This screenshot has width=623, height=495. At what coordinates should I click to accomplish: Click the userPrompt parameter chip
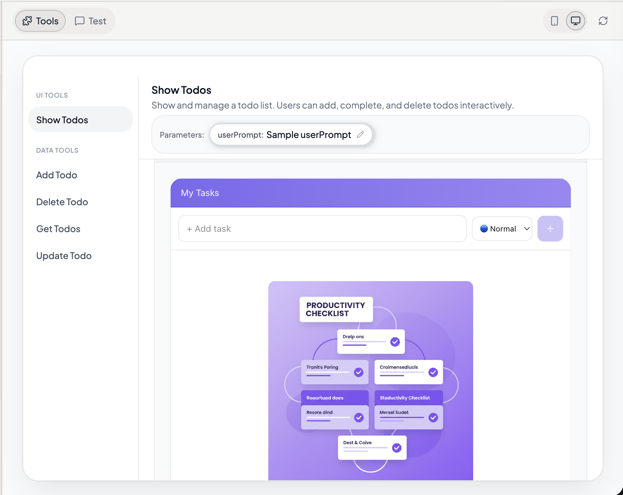(x=291, y=134)
